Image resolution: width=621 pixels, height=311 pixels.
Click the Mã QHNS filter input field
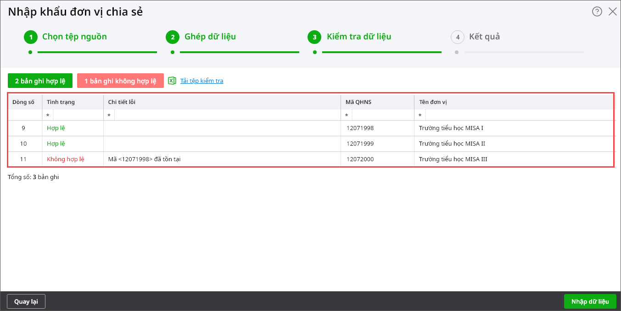[x=383, y=115]
